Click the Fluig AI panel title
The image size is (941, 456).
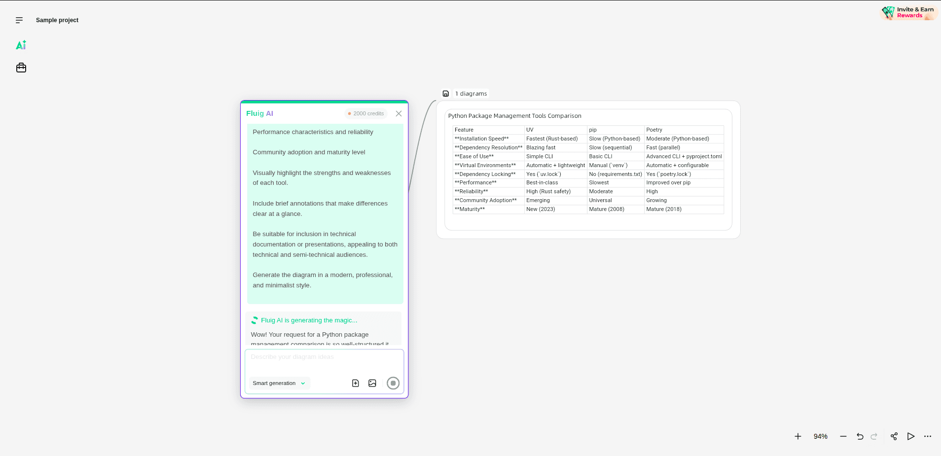point(259,113)
